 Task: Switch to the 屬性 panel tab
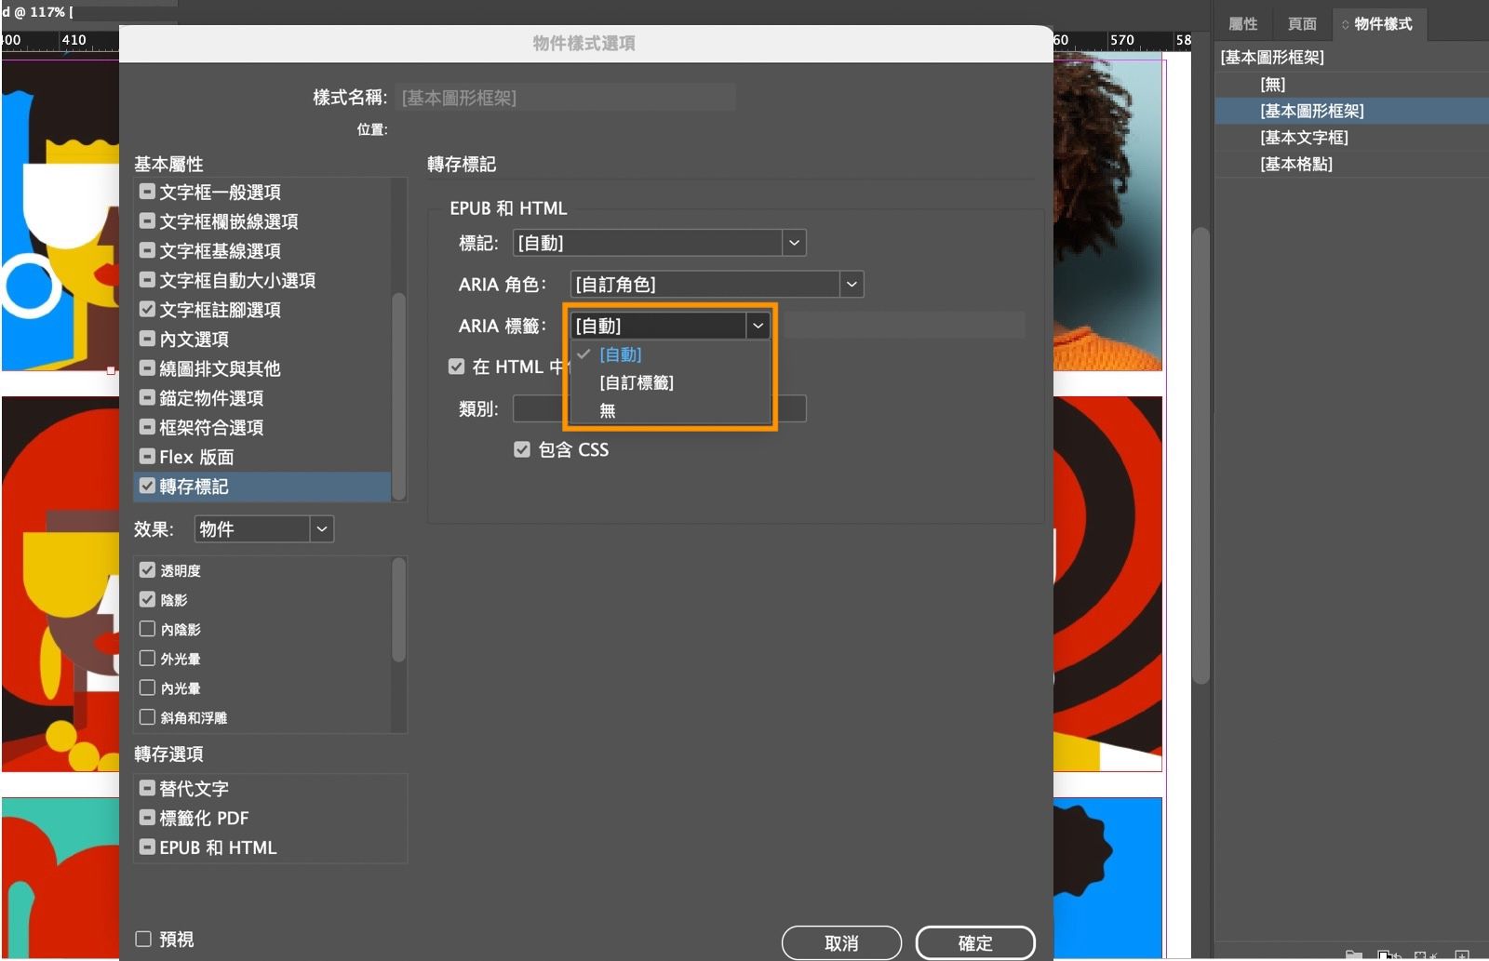pos(1243,24)
